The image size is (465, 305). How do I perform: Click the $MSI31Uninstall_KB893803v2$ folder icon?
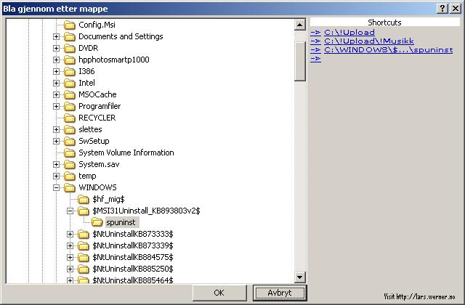[x=84, y=211]
